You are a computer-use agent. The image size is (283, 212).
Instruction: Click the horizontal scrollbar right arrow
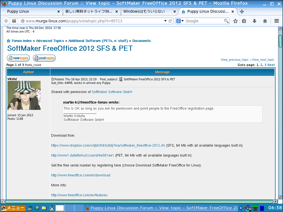tap(276, 201)
